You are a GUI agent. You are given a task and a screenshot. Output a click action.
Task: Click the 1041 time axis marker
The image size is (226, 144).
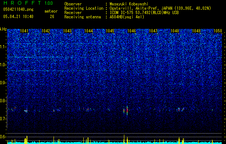(24, 31)
